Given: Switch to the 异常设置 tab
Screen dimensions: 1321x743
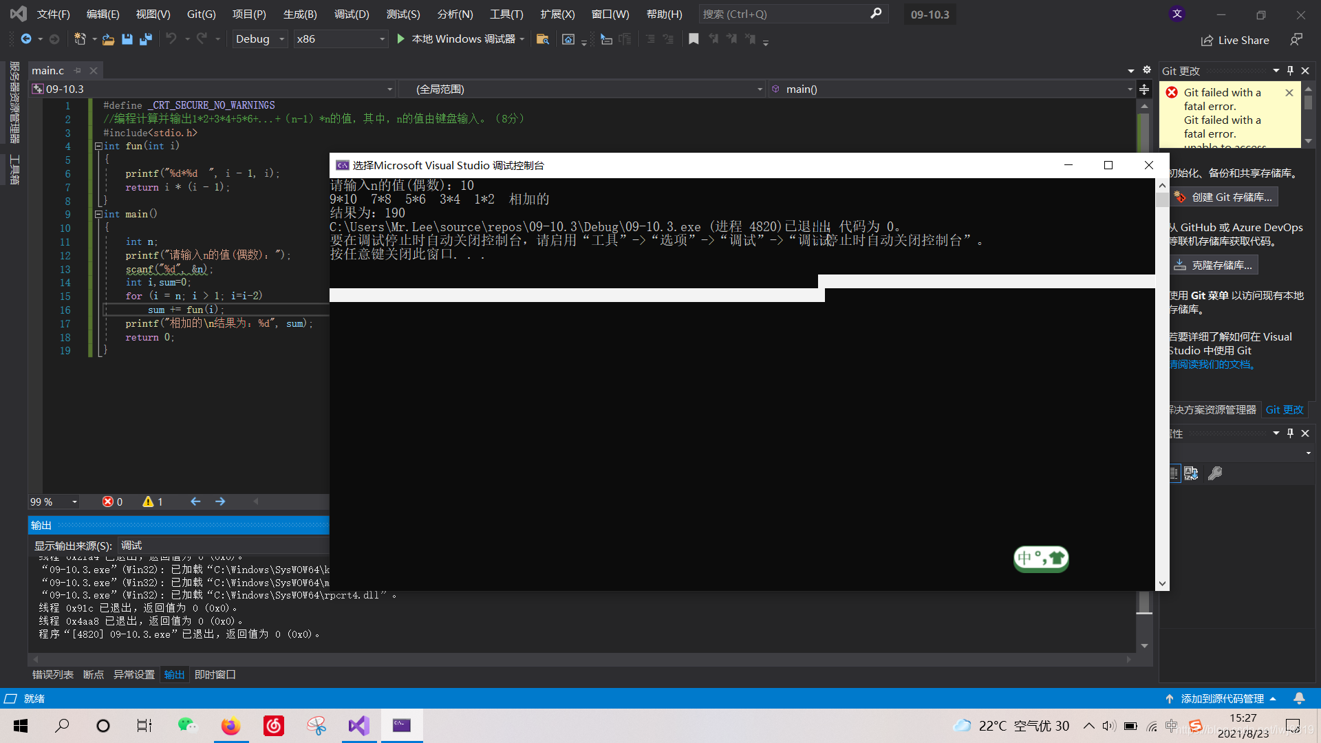Looking at the screenshot, I should click(x=134, y=674).
